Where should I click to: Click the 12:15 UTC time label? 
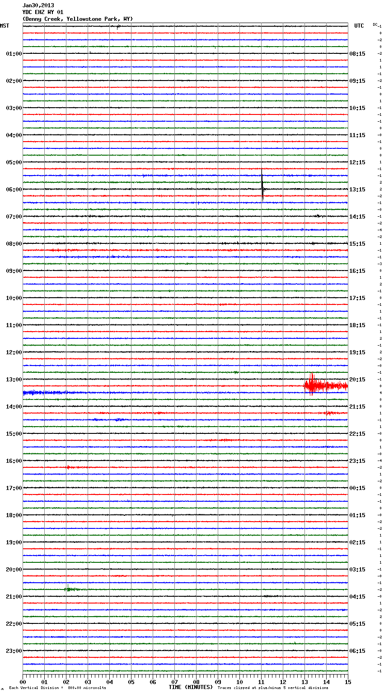pos(357,162)
